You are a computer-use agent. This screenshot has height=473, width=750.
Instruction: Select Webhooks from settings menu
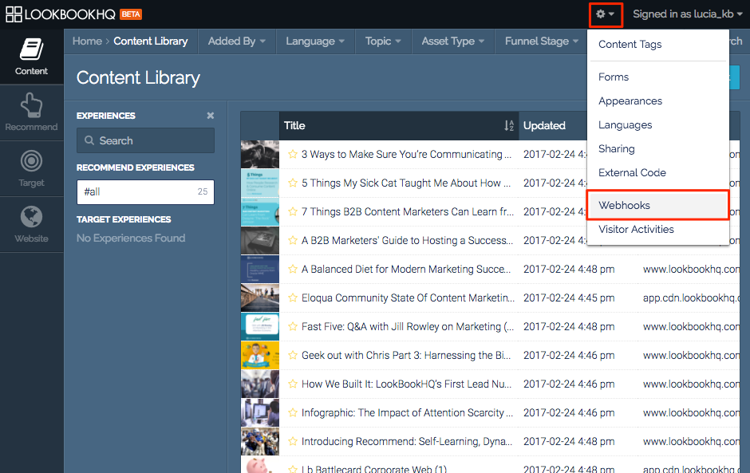click(x=657, y=205)
